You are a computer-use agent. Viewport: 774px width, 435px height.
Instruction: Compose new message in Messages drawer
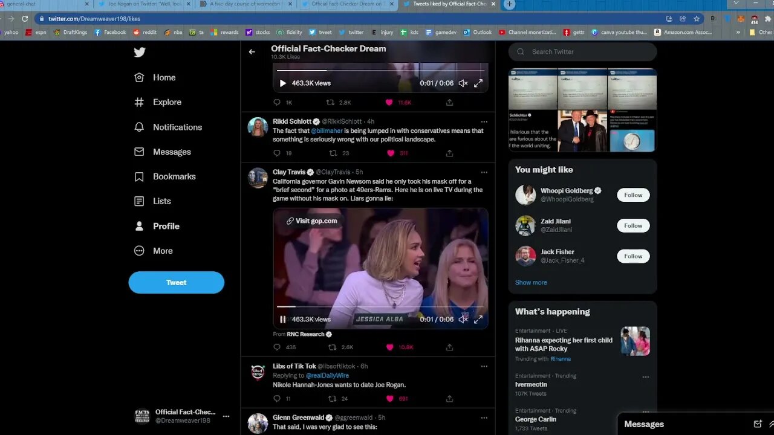pos(758,424)
